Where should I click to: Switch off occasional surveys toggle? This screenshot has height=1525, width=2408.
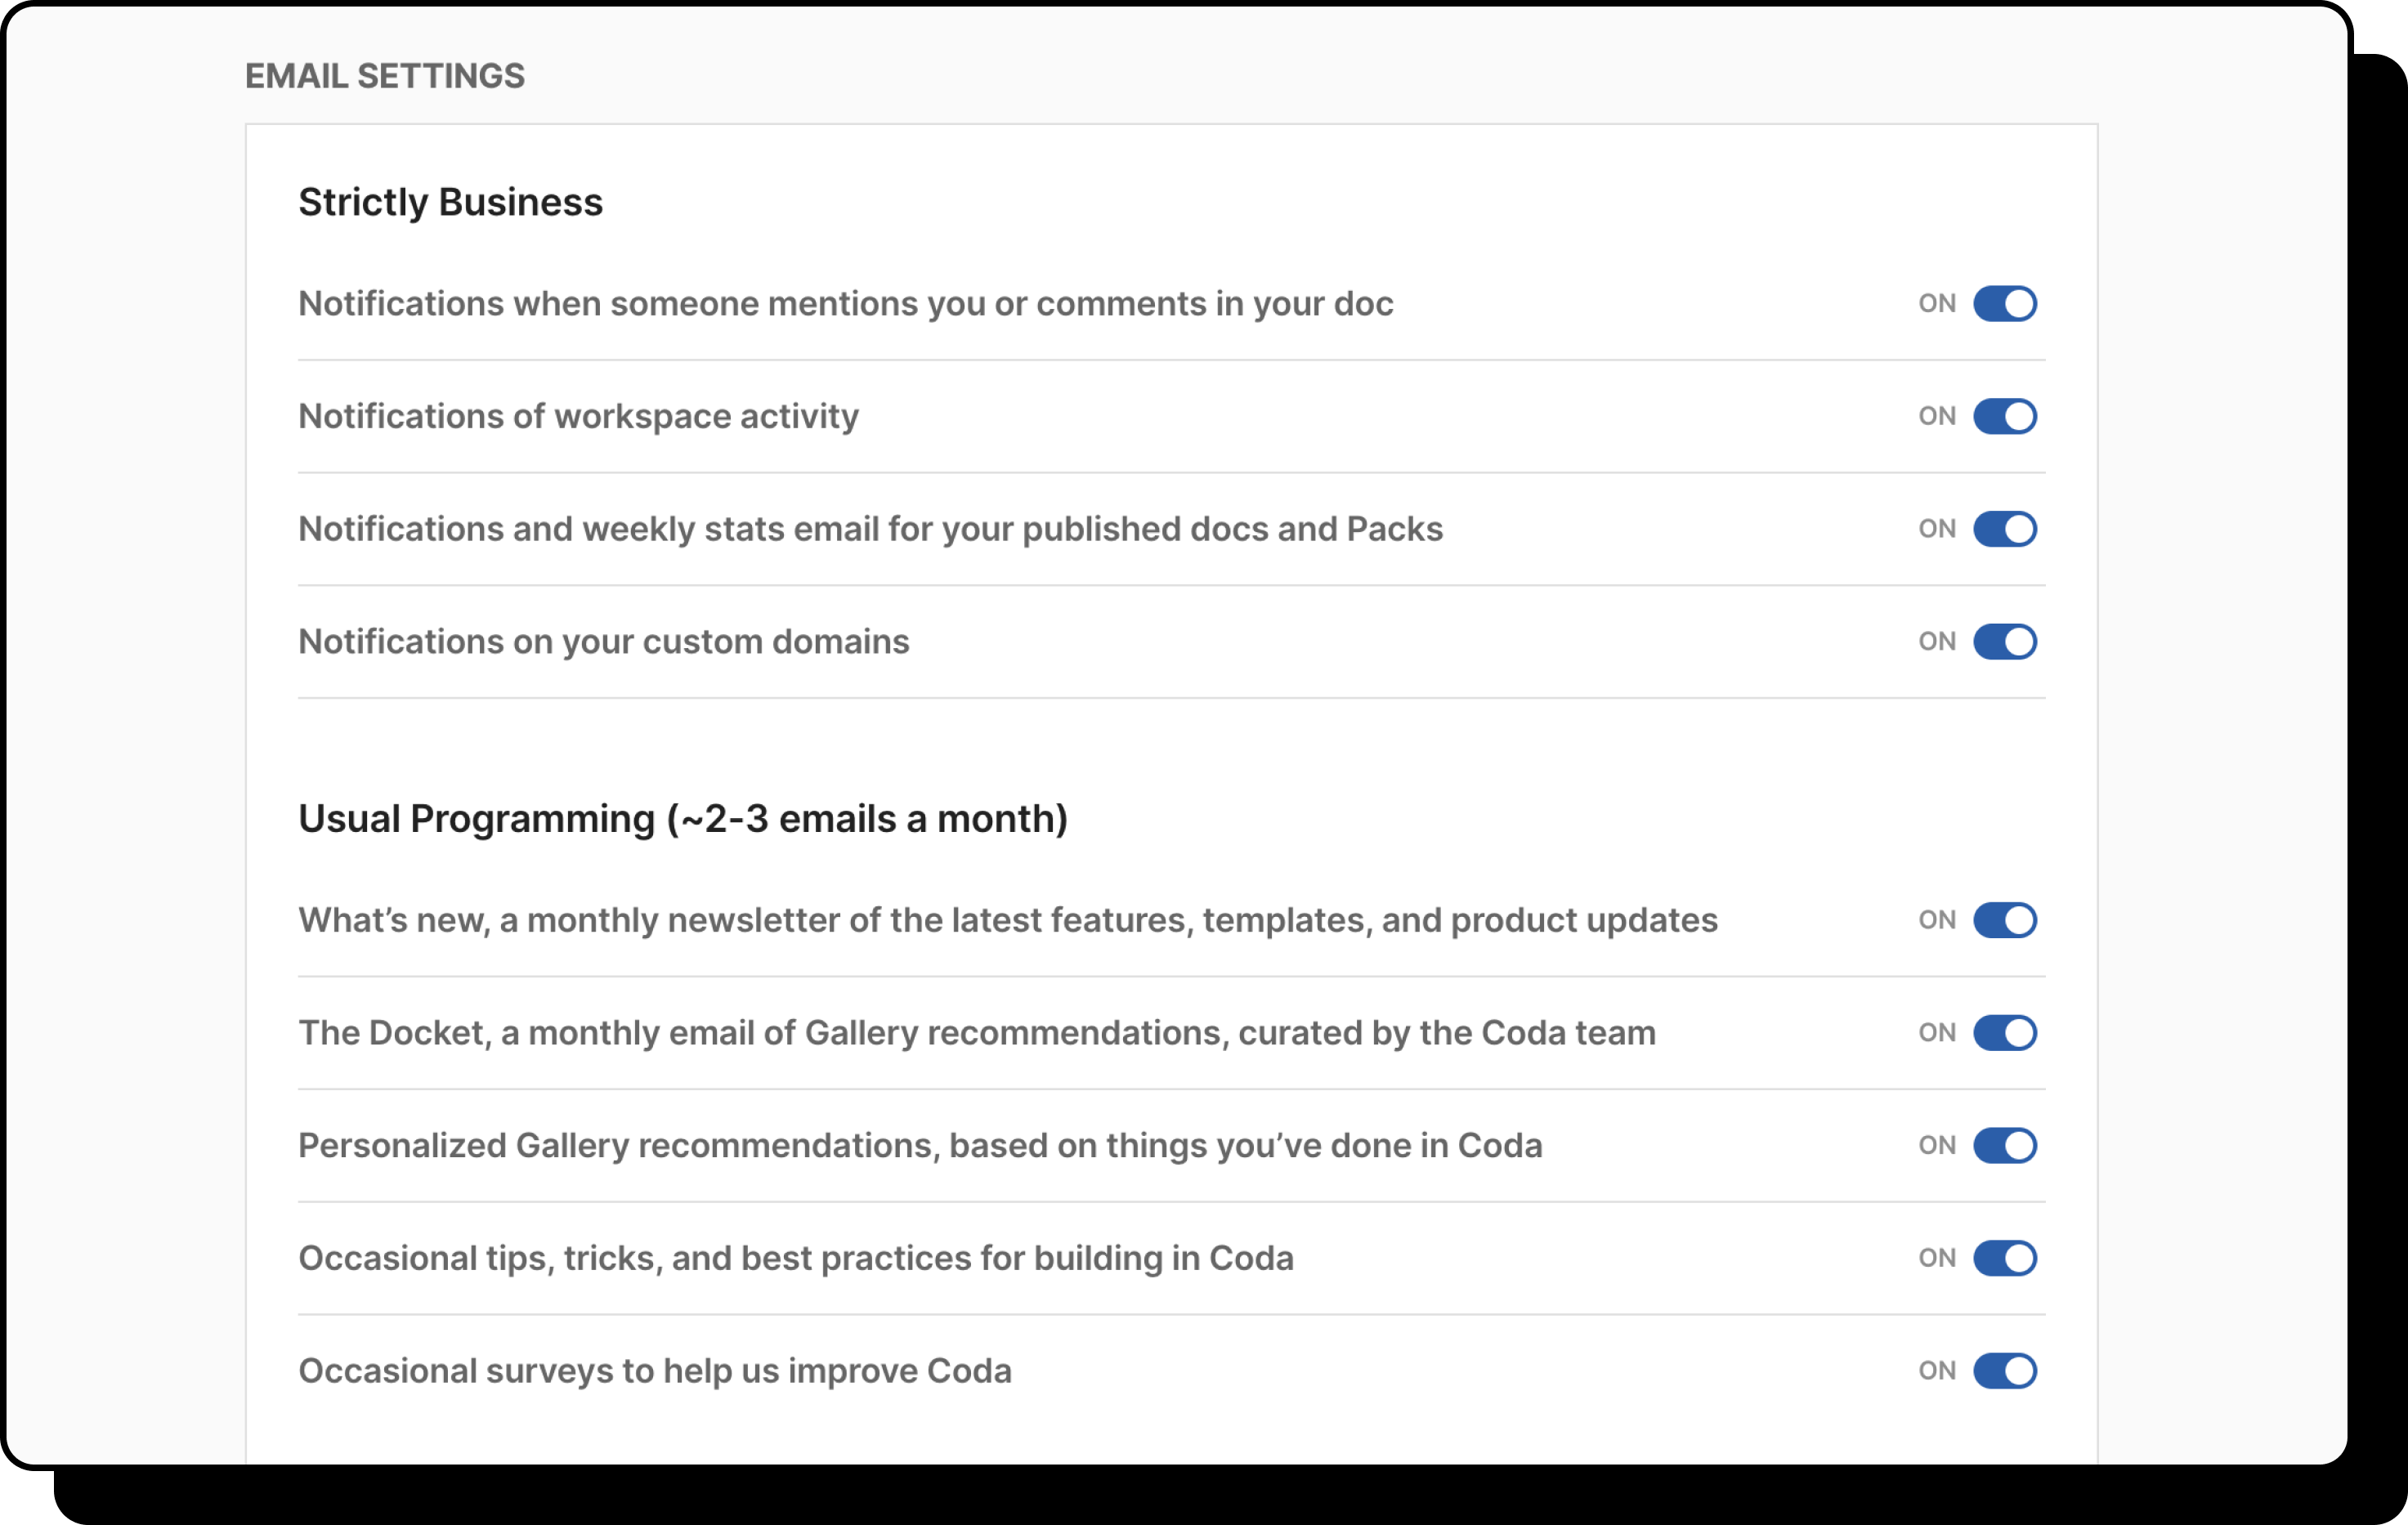tap(2004, 1370)
